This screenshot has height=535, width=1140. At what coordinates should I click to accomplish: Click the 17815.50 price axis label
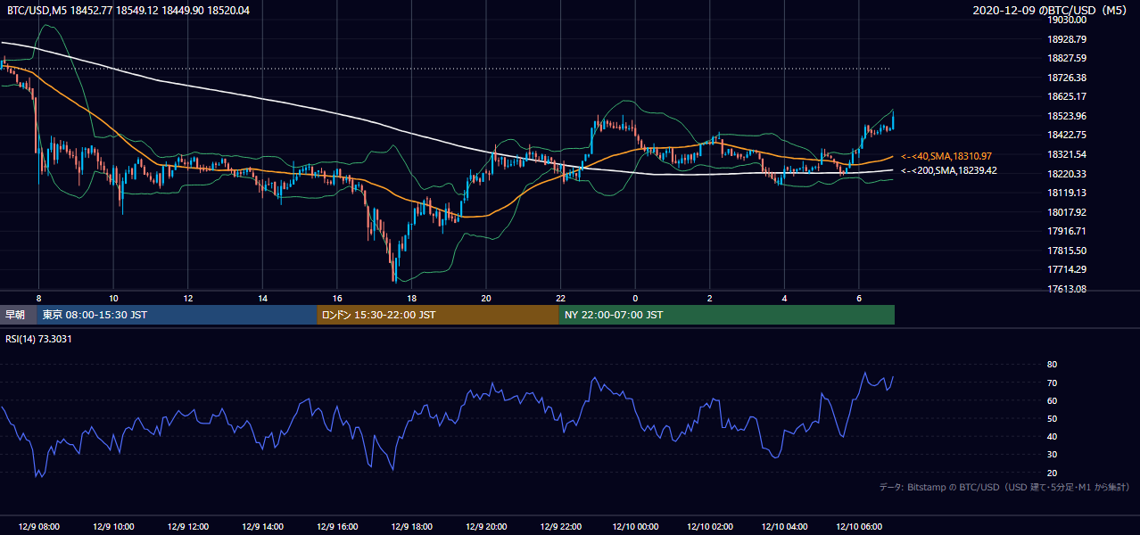point(1067,251)
